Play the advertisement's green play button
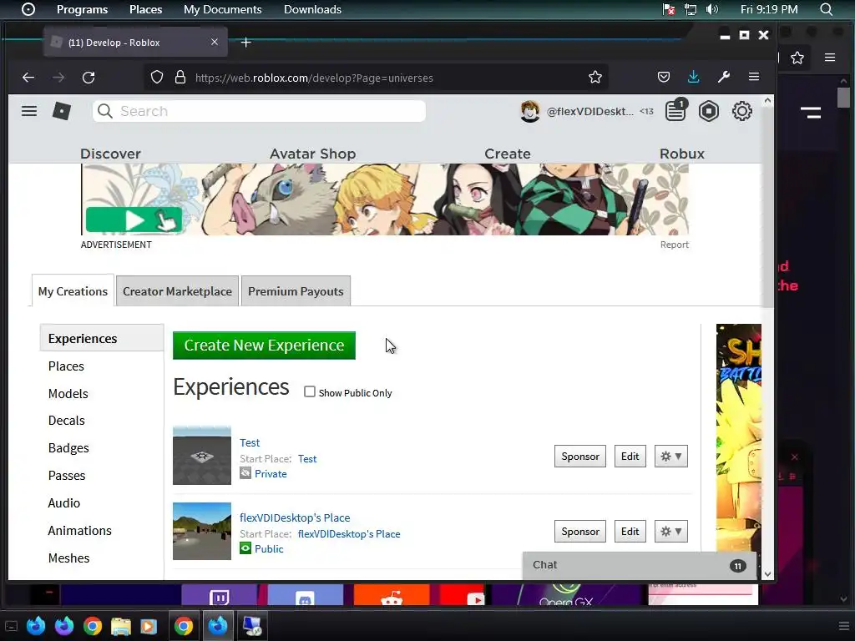The image size is (855, 641). (x=134, y=220)
